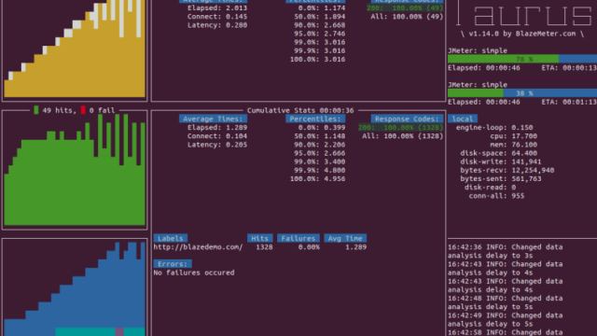Click 'cpu: 17.700' metric
Image resolution: width=597 pixels, height=336 pixels.
[x=514, y=136]
